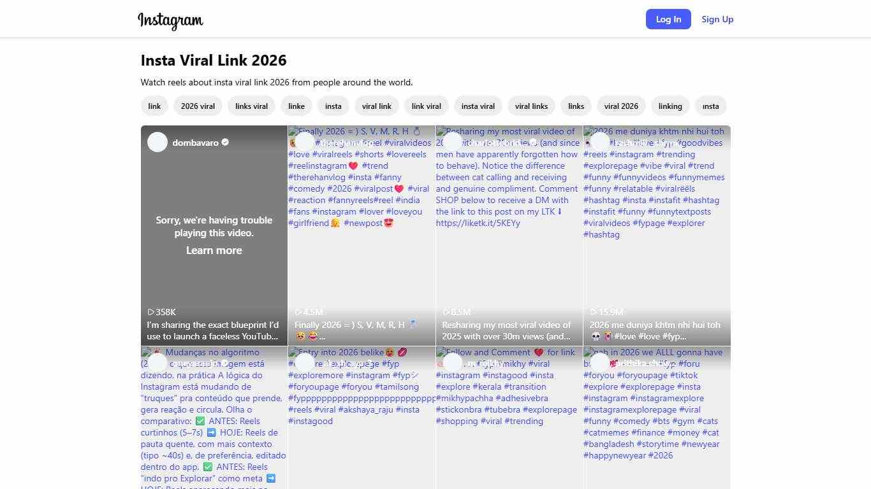The width and height of the screenshot is (871, 489).
Task: Click the play icon beside 8.5M views
Action: click(446, 312)
